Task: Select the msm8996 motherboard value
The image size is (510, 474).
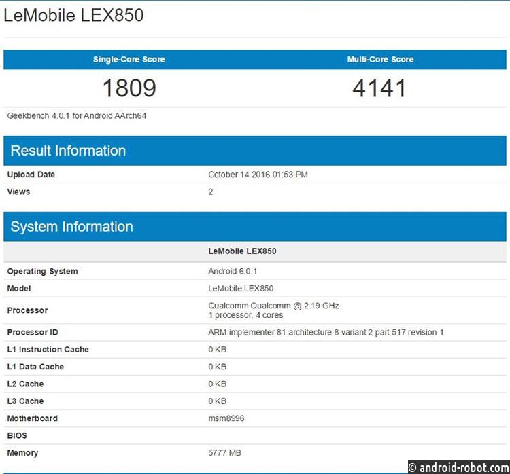Action: pyautogui.click(x=226, y=418)
